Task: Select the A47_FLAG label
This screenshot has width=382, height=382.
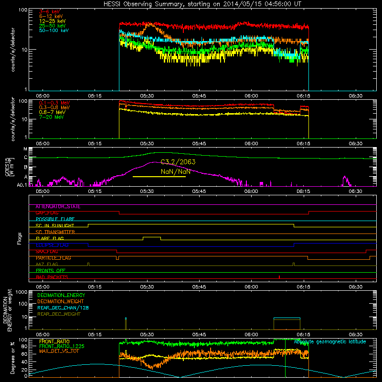Action: click(x=47, y=264)
